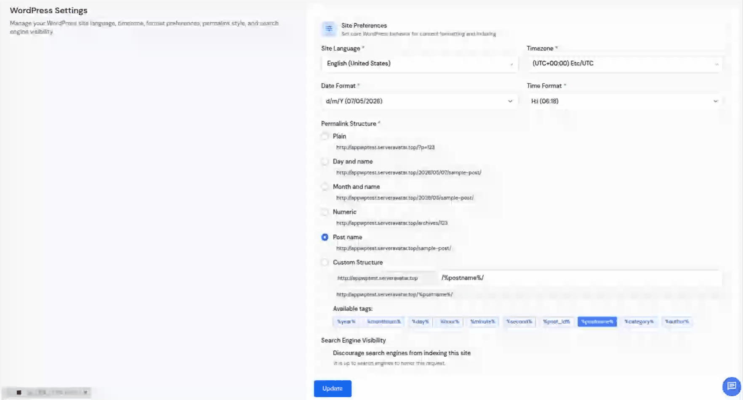Expand the Date Format dropdown
This screenshot has height=400, width=743.
pyautogui.click(x=419, y=101)
